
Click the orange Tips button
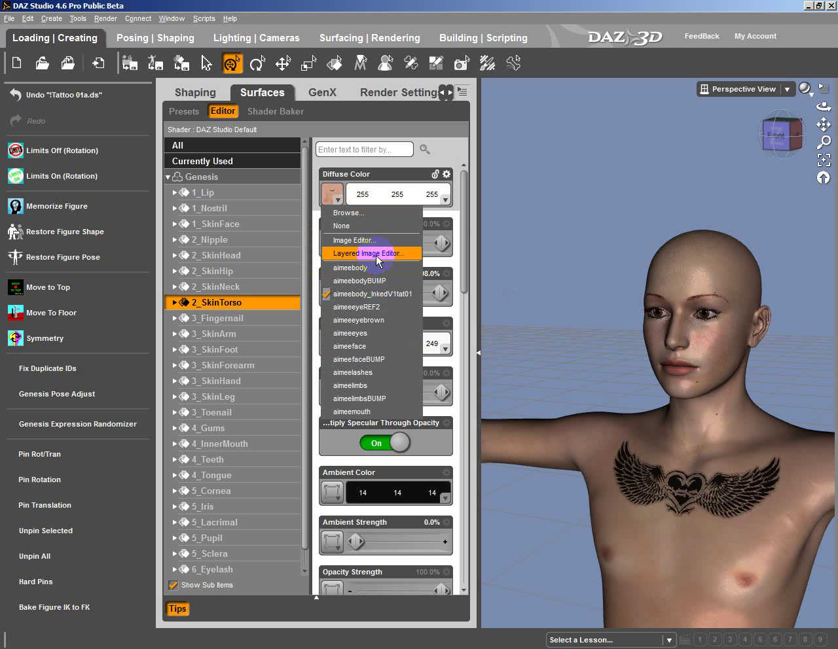[x=177, y=608]
